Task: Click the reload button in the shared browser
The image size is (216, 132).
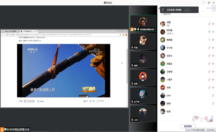Action: tap(8, 35)
